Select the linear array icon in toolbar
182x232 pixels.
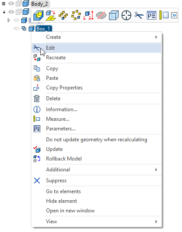(63, 15)
